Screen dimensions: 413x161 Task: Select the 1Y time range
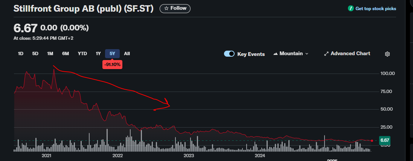tap(98, 54)
